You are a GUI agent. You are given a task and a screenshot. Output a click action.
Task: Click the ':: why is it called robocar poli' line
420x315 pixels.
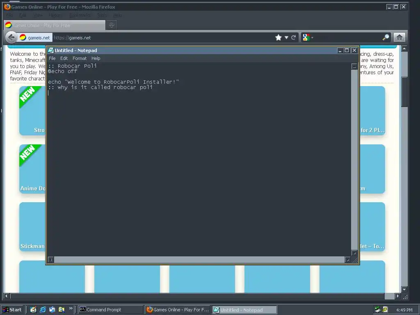(x=100, y=87)
